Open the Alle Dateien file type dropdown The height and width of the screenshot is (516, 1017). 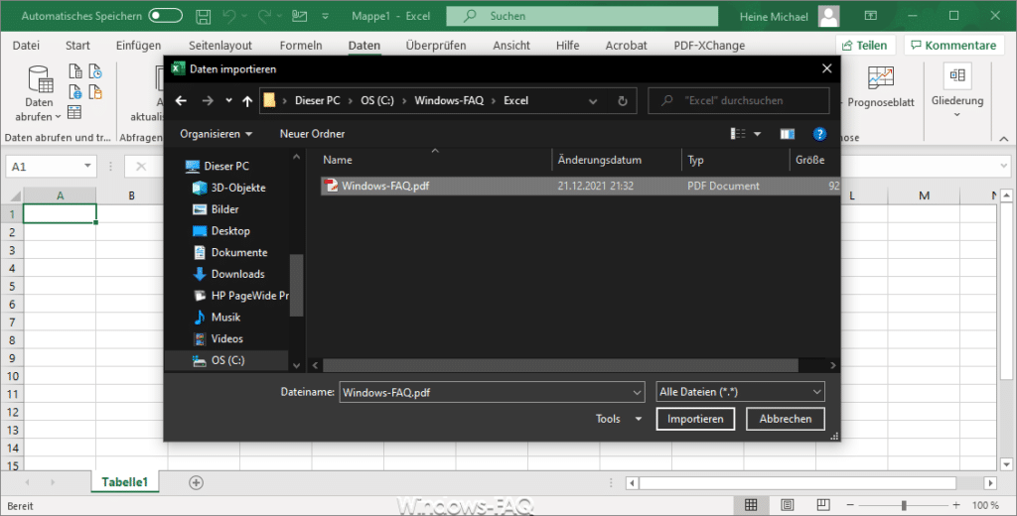[740, 392]
